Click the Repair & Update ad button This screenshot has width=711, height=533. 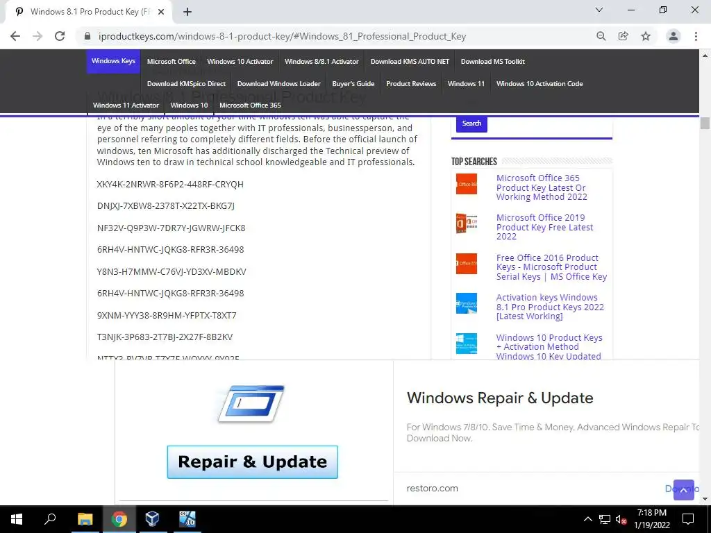tap(253, 462)
